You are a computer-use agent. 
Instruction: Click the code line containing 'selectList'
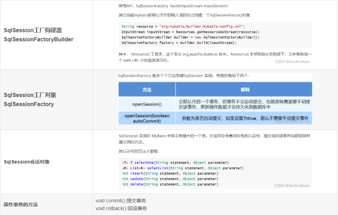(x=183, y=168)
